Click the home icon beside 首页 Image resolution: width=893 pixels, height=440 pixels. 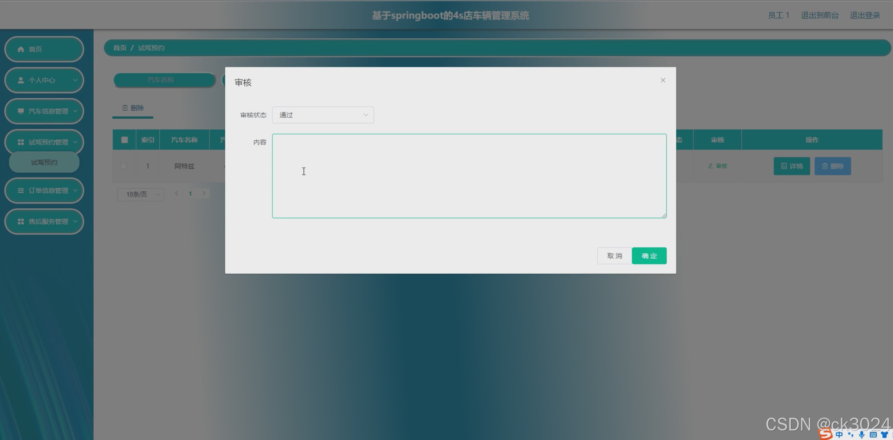(x=21, y=49)
